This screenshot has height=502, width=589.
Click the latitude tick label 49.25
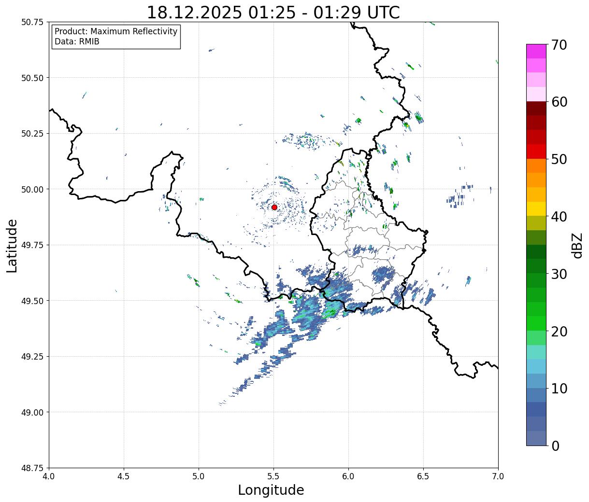point(32,357)
